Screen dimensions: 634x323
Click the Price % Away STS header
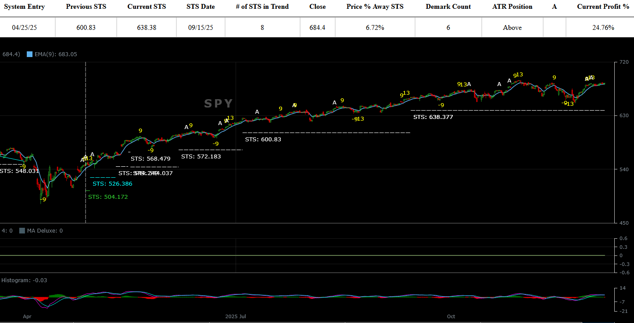coord(375,7)
